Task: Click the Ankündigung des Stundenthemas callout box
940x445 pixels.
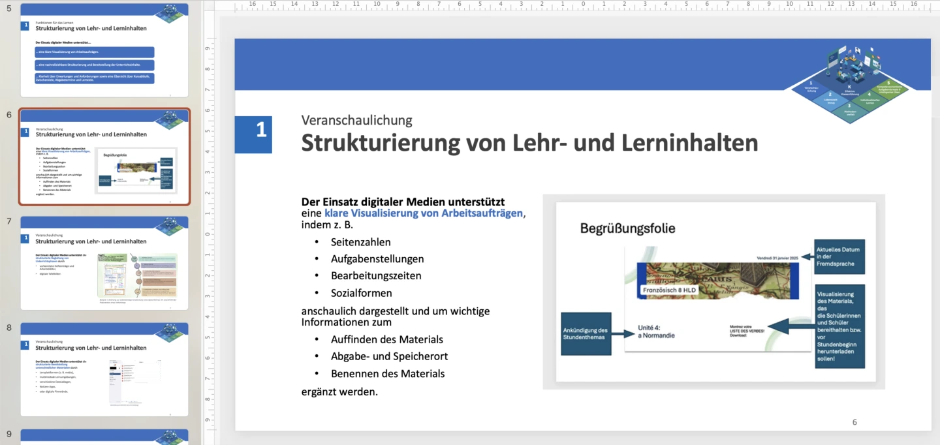Action: click(586, 333)
